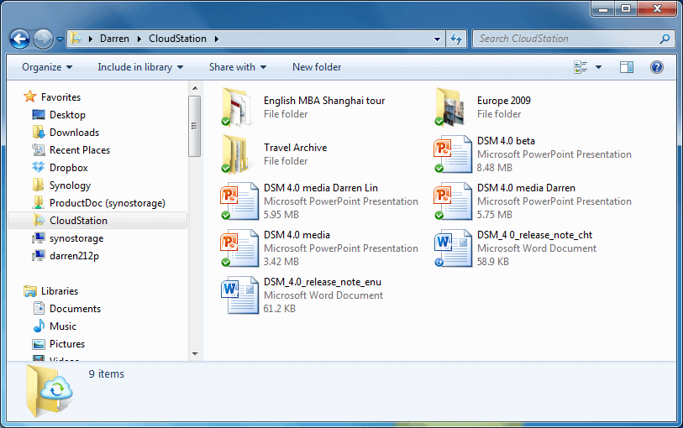
Task: Click the Music library icon
Action: tap(39, 326)
